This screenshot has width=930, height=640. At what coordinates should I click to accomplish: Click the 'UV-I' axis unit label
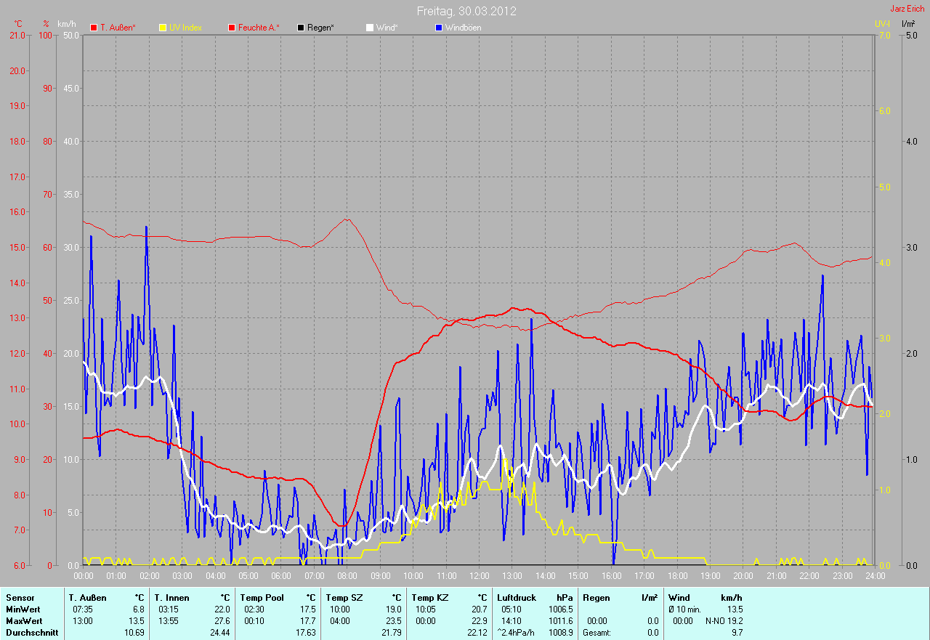[882, 24]
